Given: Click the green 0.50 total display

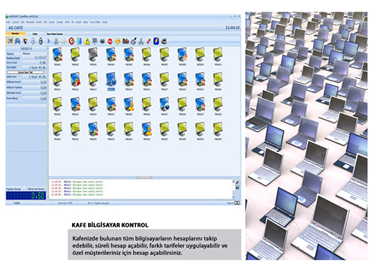Looking at the screenshot, I should (x=26, y=195).
